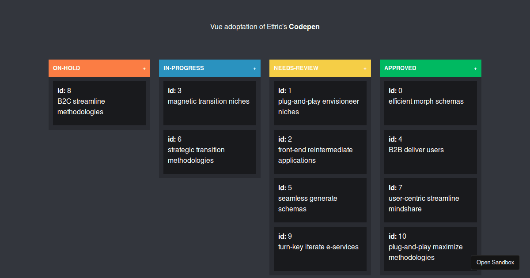The width and height of the screenshot is (530, 278).
Task: Pick card id 4 B2B deliver users
Action: tap(431, 152)
